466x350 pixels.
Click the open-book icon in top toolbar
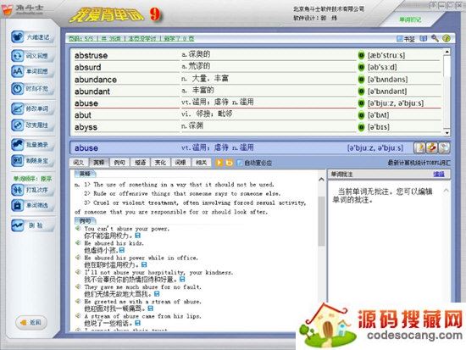tap(423, 39)
